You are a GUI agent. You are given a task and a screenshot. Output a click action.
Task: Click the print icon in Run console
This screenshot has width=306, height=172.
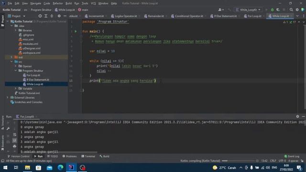(14, 146)
